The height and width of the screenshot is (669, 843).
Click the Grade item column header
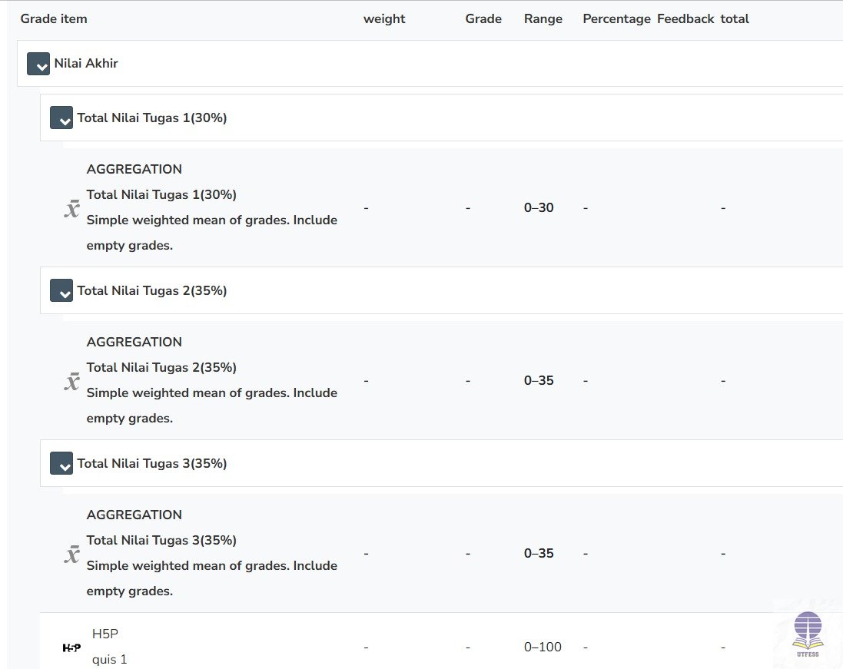coord(54,18)
